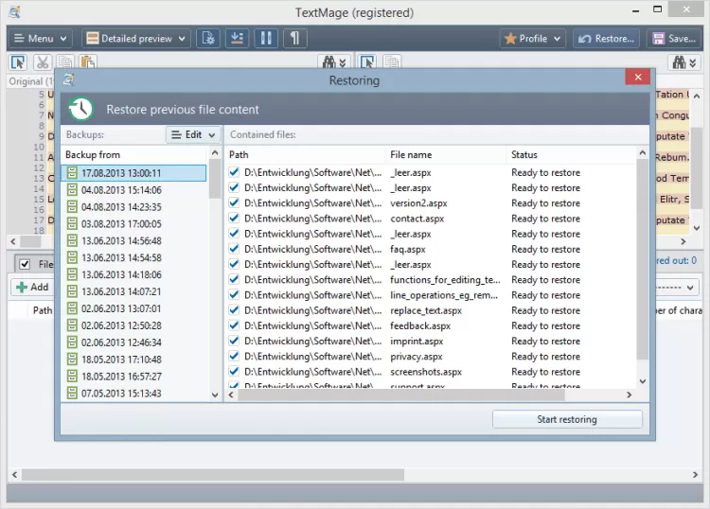The height and width of the screenshot is (509, 710).
Task: Click the Restore... toolbar button
Action: pos(606,39)
